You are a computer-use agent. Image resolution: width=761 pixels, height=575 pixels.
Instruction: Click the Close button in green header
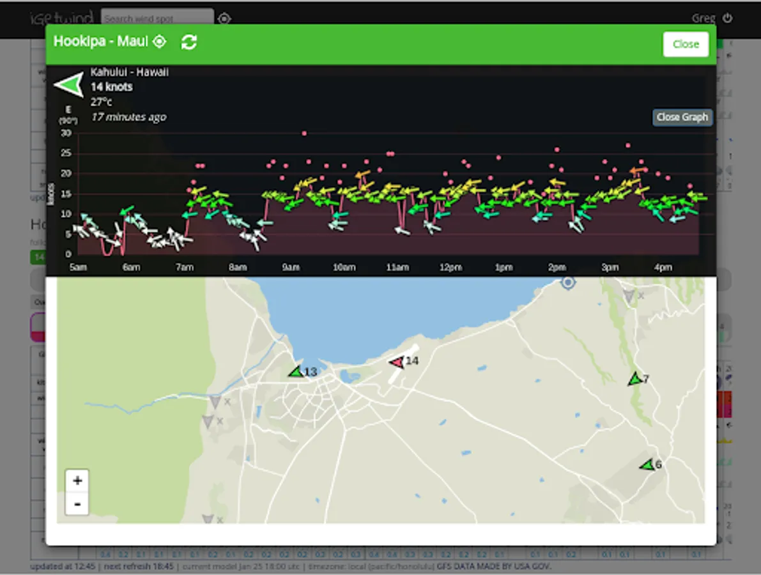[686, 44]
